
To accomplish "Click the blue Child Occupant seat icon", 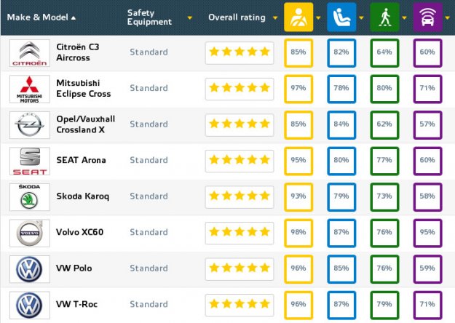I will click(341, 17).
